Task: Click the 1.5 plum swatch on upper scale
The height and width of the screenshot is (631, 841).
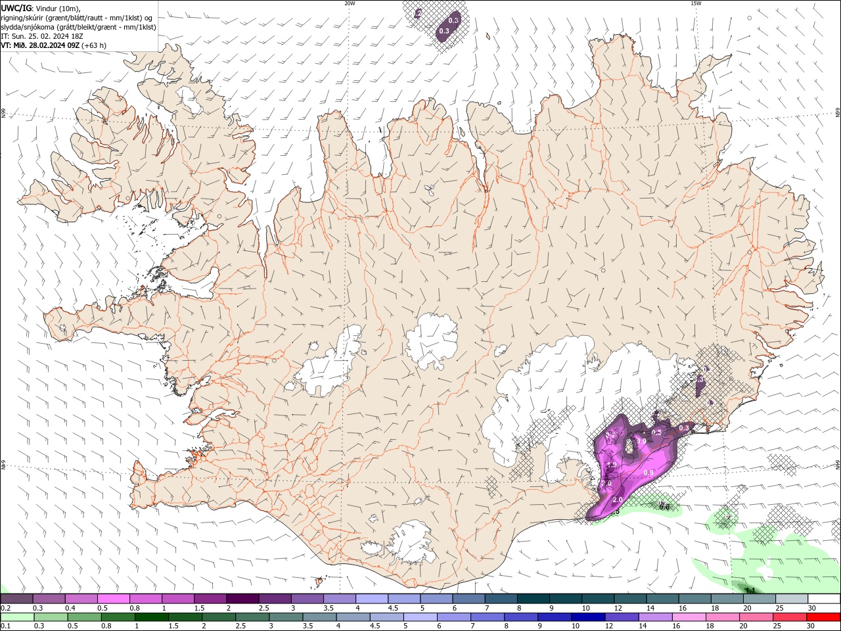Action: coord(210,598)
